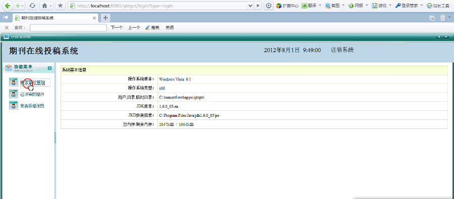This screenshot has width=454, height=199.
Task: Click the 注销系统 logout link
Action: point(342,50)
